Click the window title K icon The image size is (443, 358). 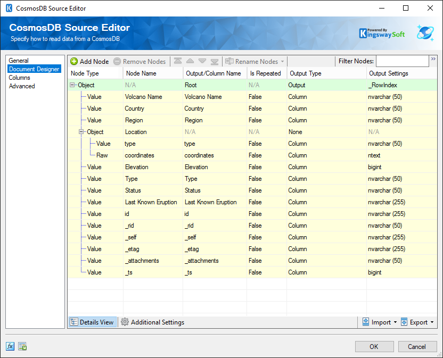[9, 8]
